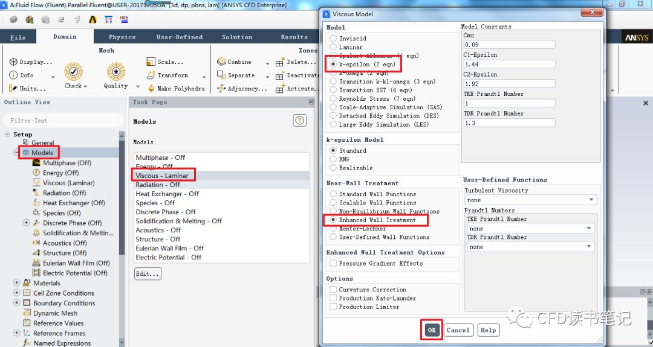Viewport: 653px width, 347px height.
Task: Collapse the Models tree node
Action: click(x=17, y=153)
